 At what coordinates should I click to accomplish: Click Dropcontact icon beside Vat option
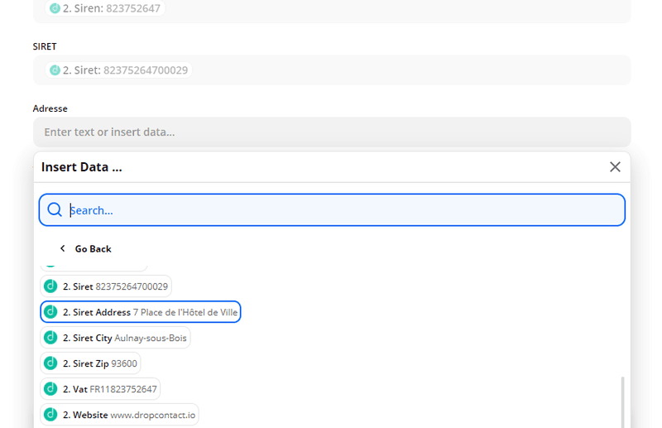(50, 389)
